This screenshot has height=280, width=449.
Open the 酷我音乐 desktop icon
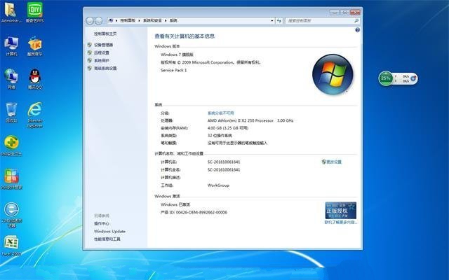(x=34, y=43)
